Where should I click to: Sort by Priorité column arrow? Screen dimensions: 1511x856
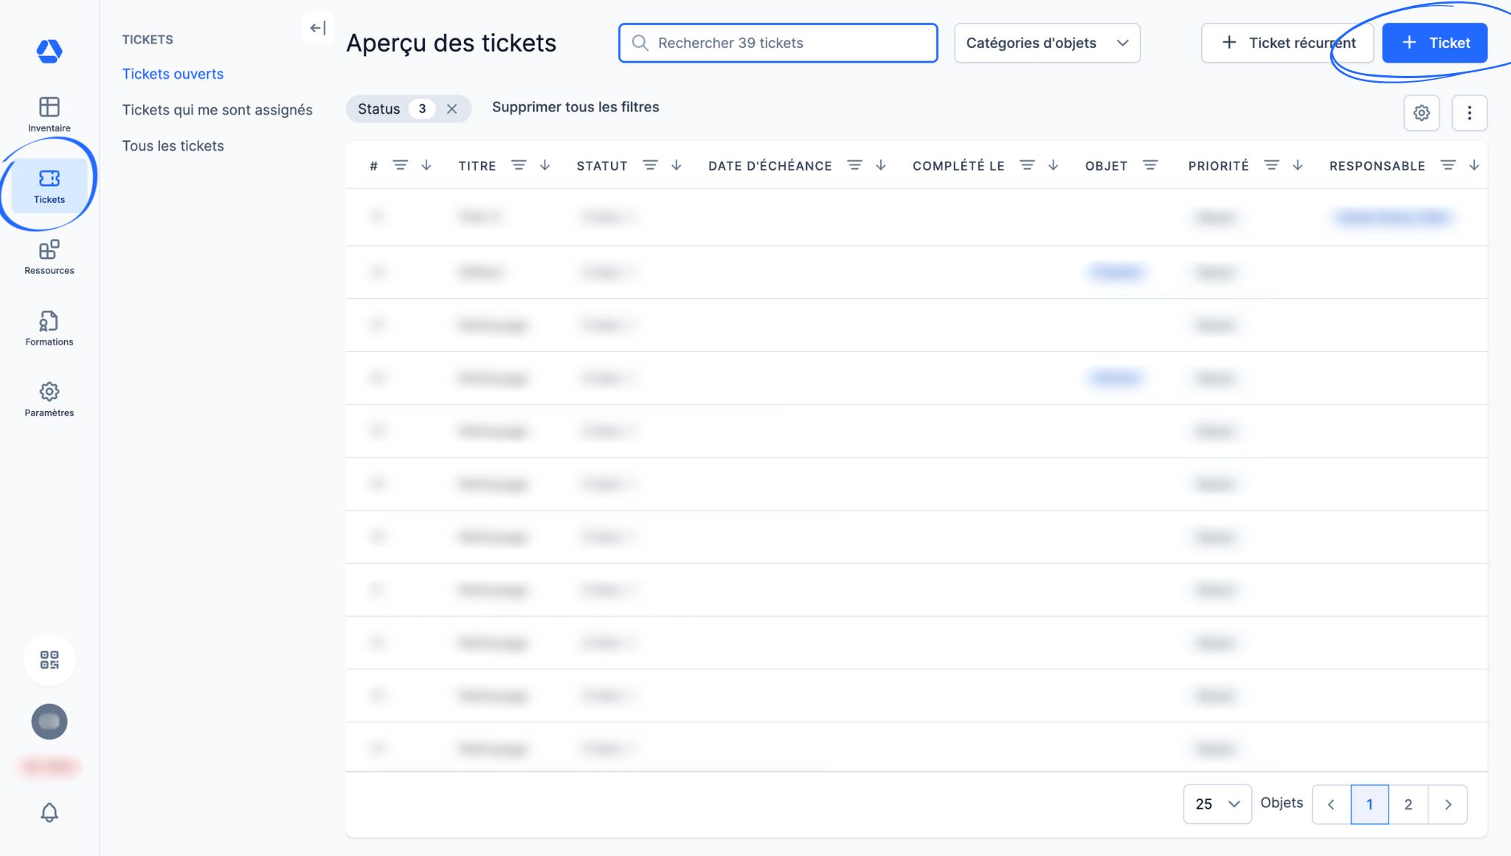(1298, 165)
